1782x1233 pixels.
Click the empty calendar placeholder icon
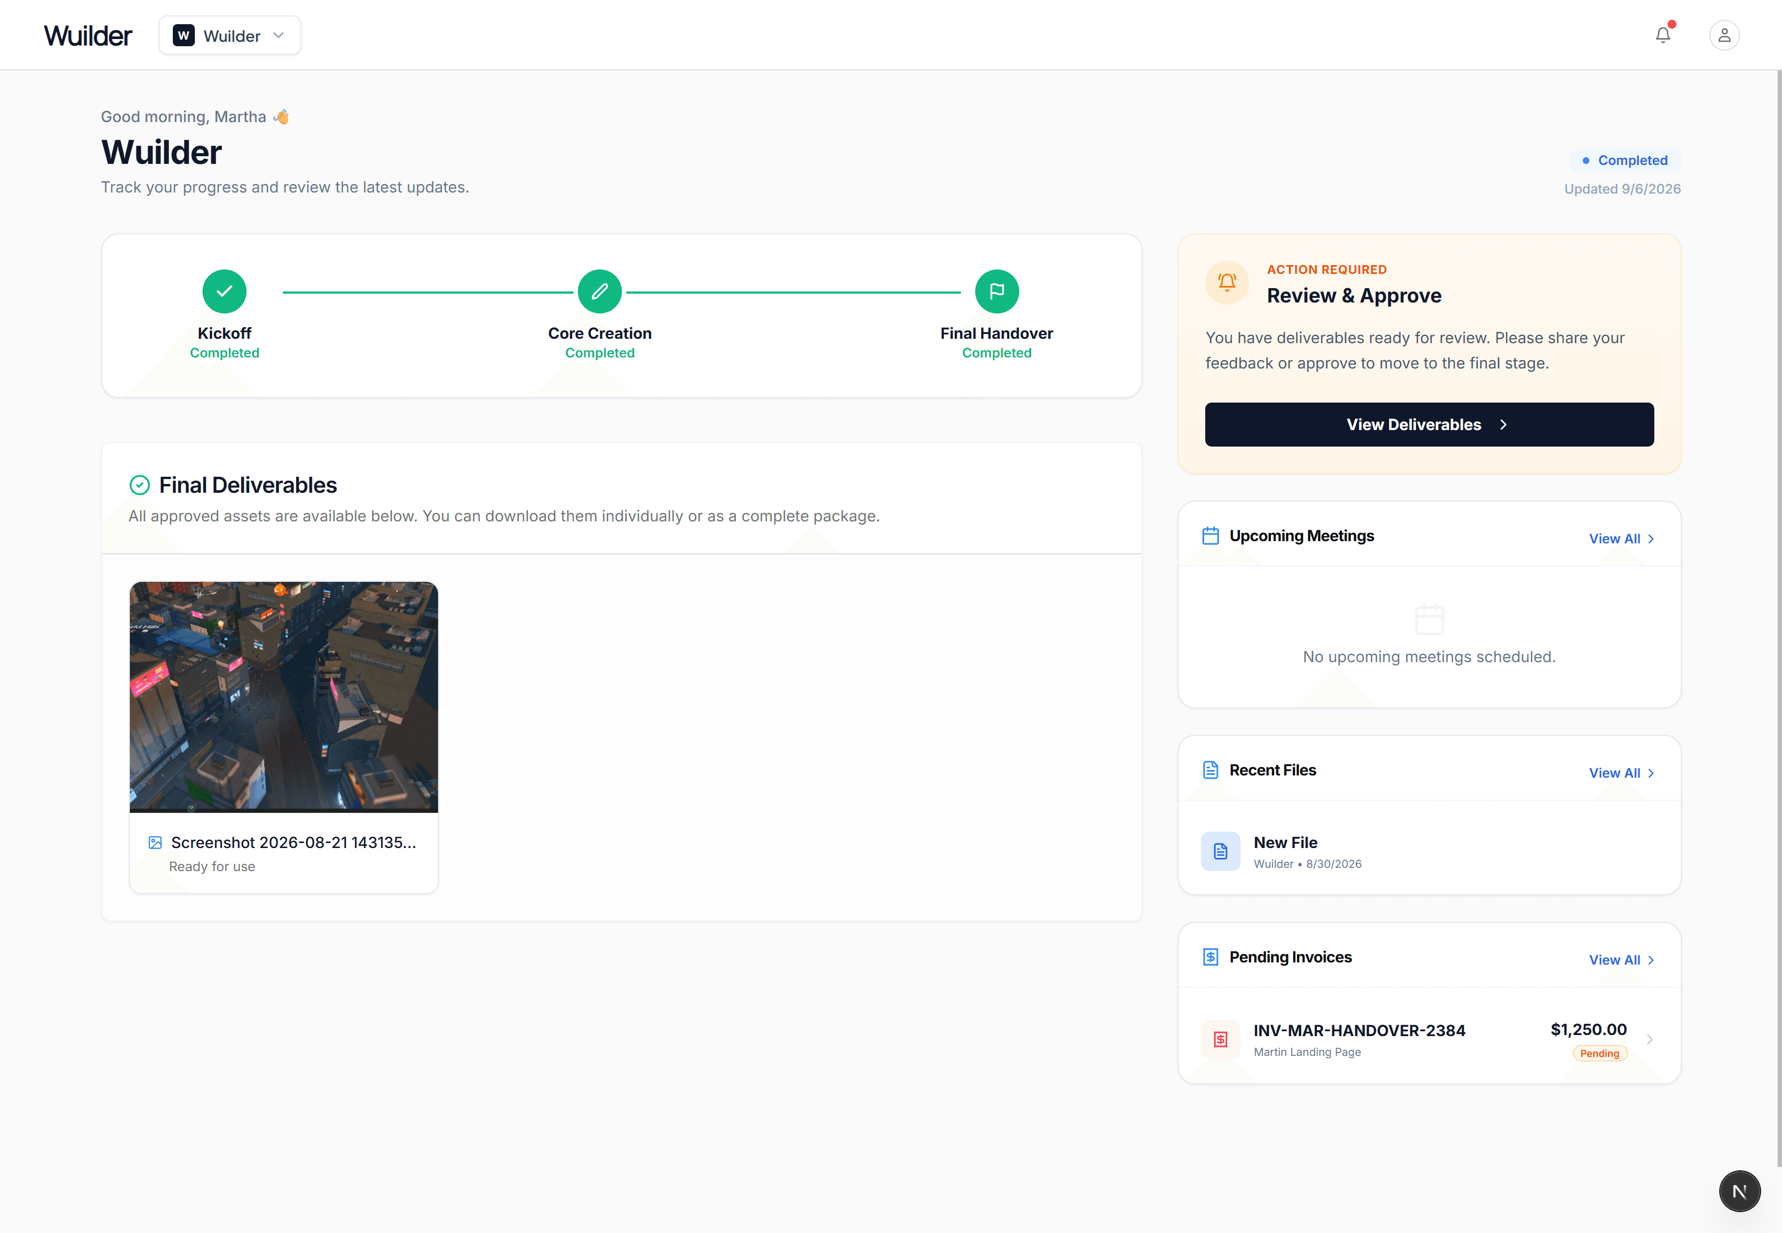tap(1429, 619)
